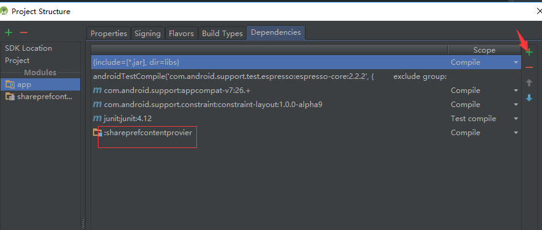Select the app module
Screen dimensions: 542x230
(x=40, y=84)
